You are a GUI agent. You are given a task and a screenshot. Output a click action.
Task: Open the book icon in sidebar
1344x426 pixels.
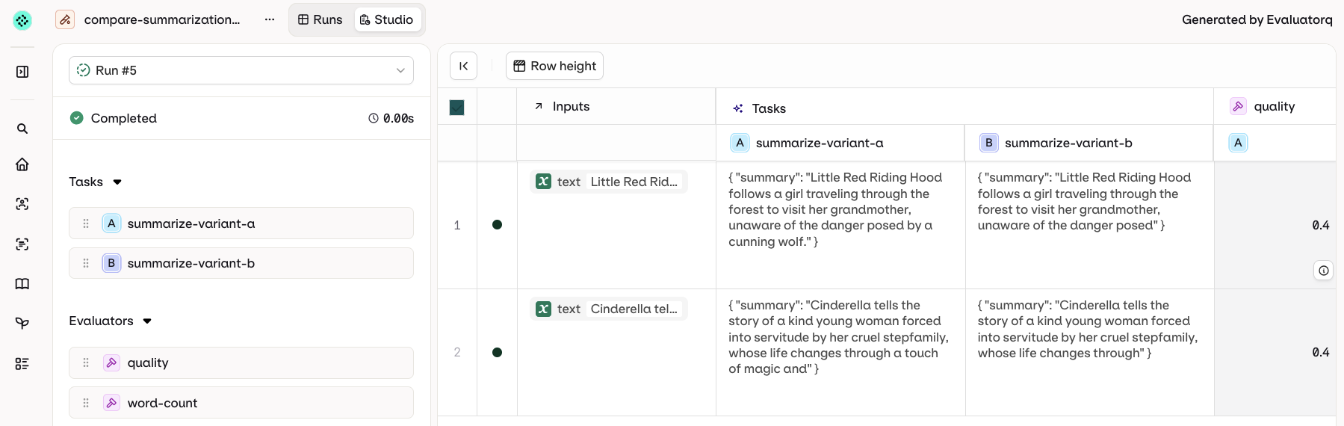pyautogui.click(x=22, y=284)
